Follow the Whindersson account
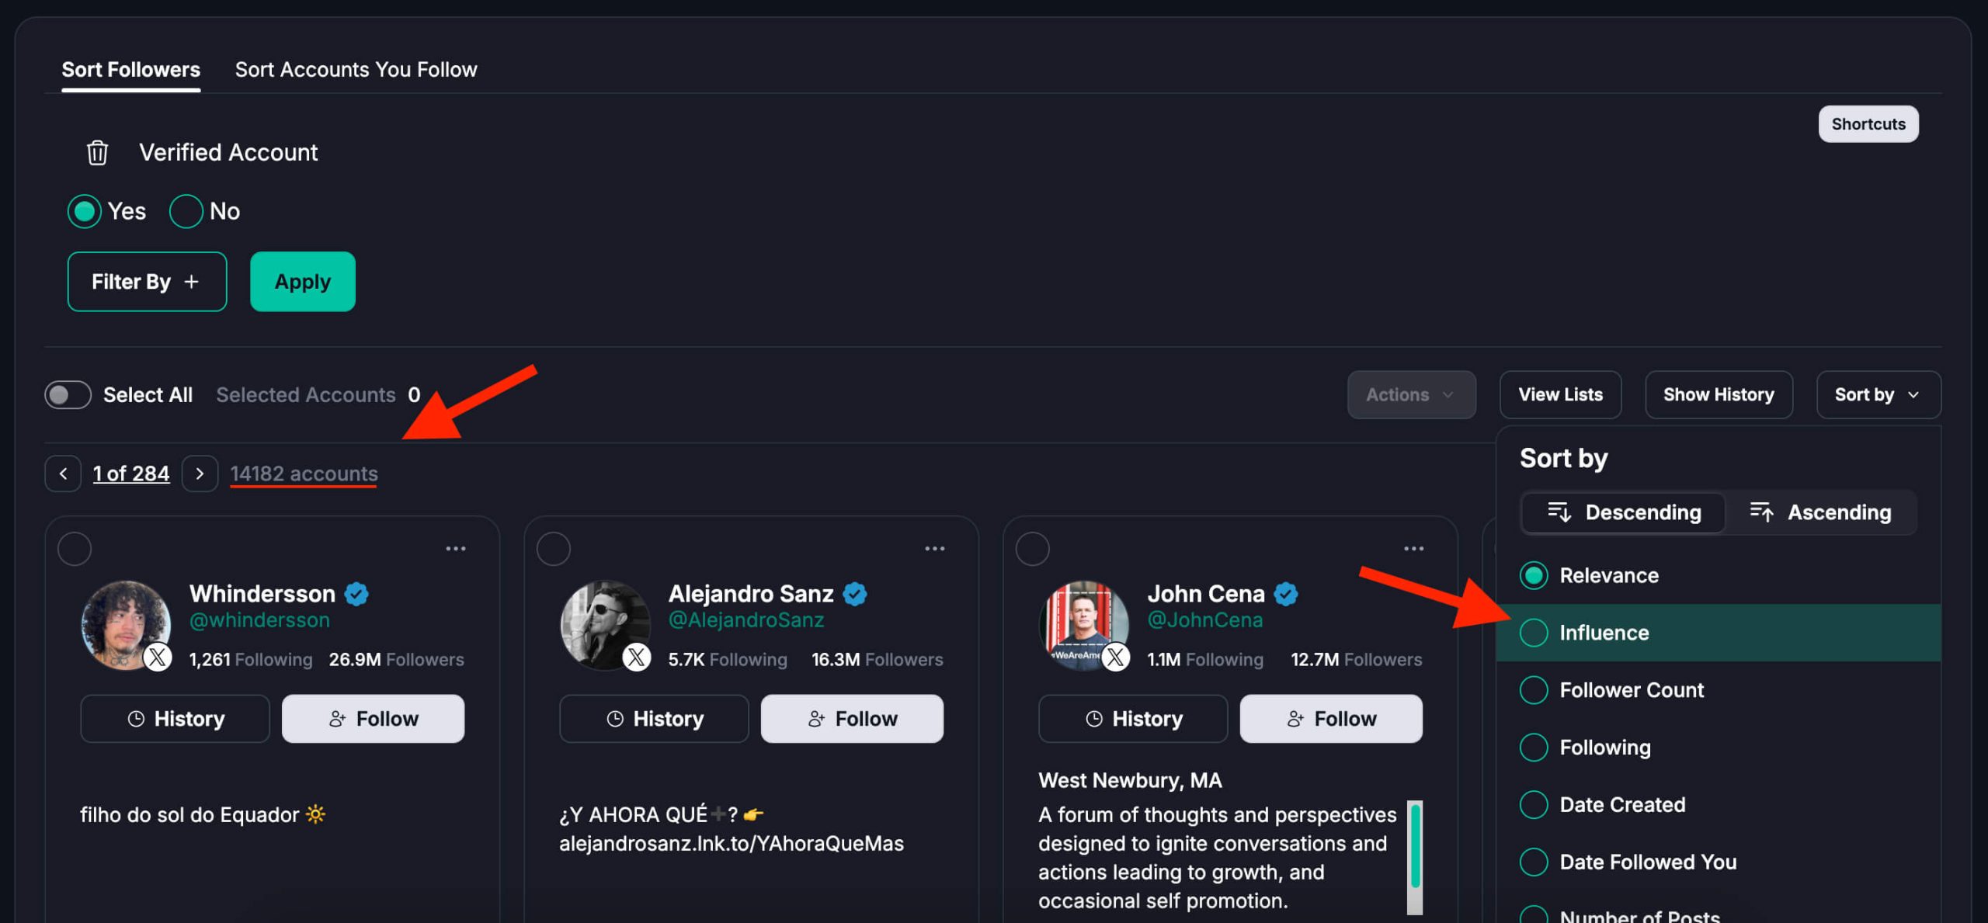This screenshot has height=923, width=1988. point(373,719)
